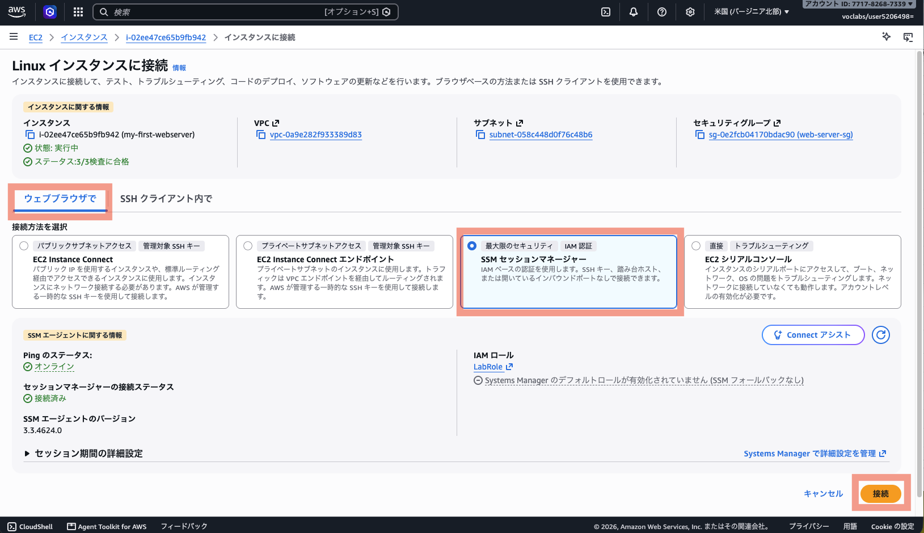Open sg-0e2fcb04170bdac90 (web-server-sg) link
924x533 pixels.
coord(781,135)
